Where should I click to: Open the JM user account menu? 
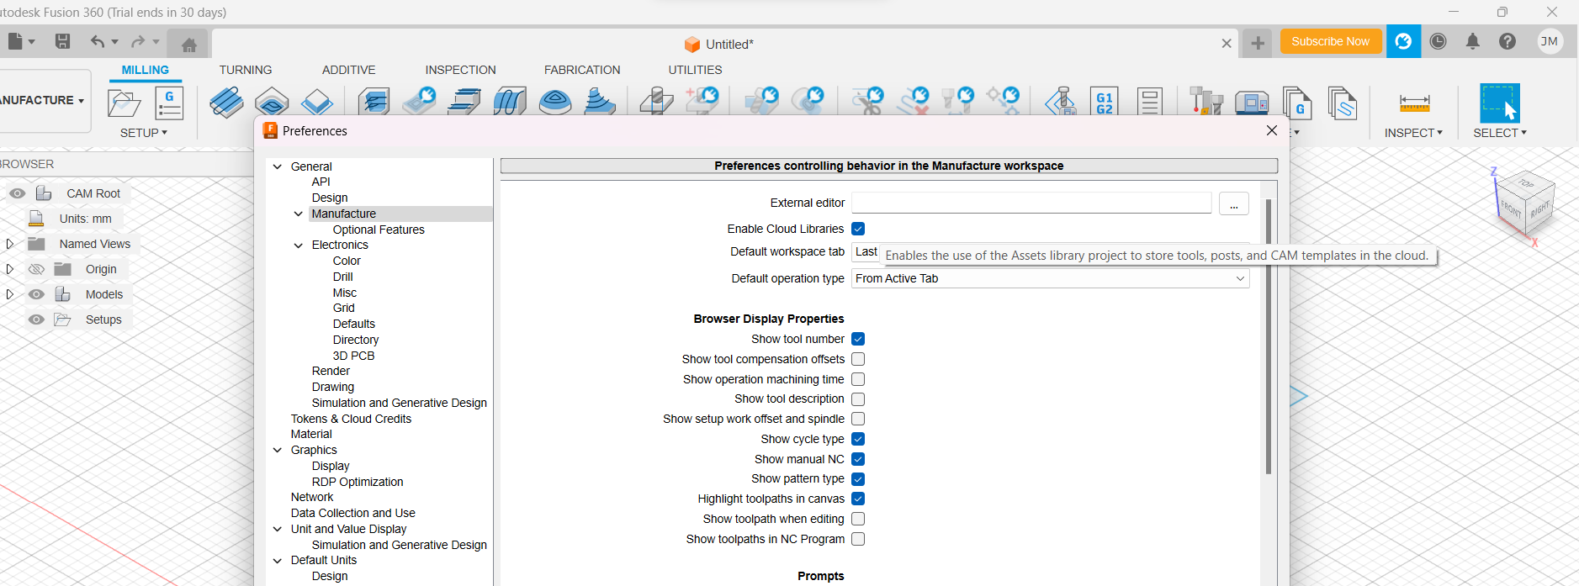pos(1550,41)
